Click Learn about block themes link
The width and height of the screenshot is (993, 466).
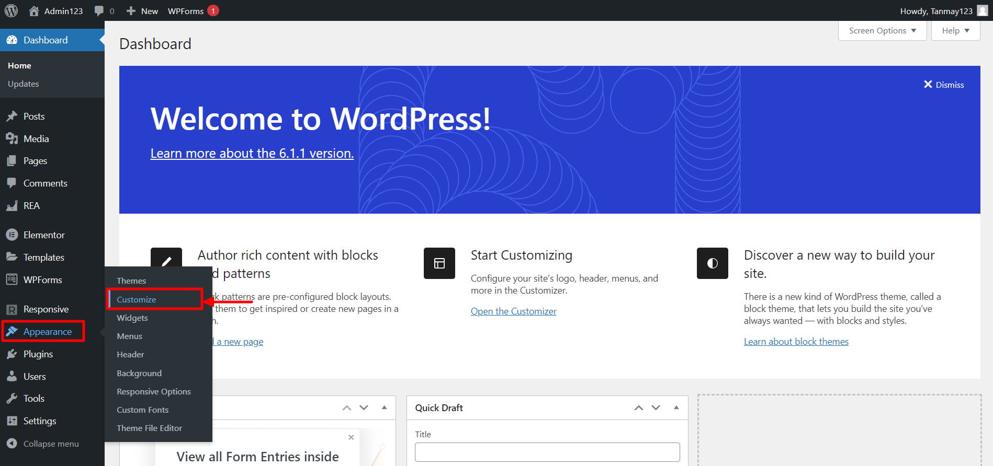796,342
